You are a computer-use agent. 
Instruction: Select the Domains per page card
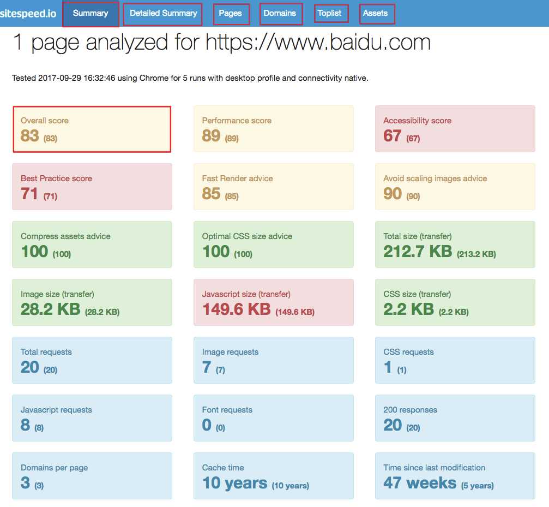[x=92, y=476]
